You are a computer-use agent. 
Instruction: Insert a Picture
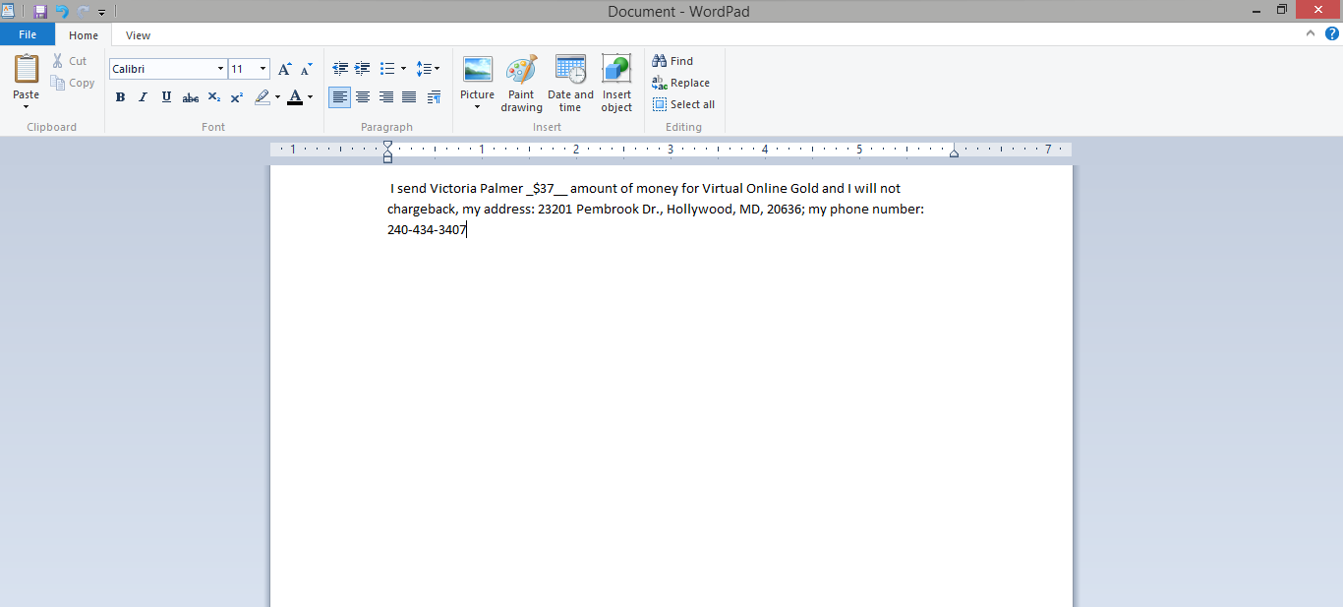[x=478, y=71]
